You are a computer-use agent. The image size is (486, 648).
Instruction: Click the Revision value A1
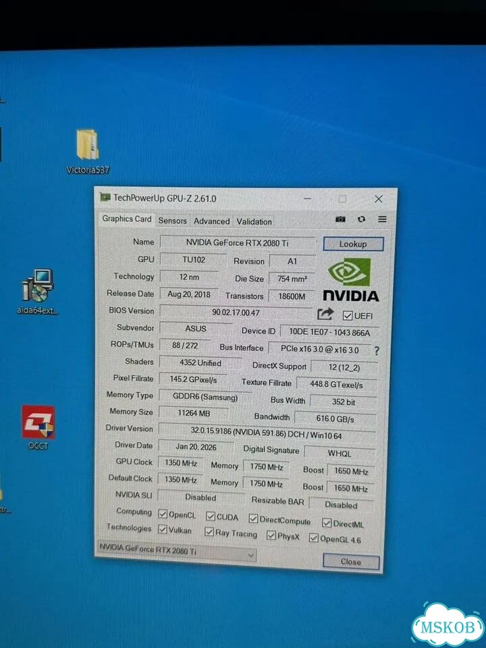point(292,262)
